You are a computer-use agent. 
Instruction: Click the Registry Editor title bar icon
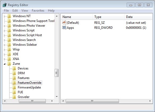pyautogui.click(x=5, y=5)
